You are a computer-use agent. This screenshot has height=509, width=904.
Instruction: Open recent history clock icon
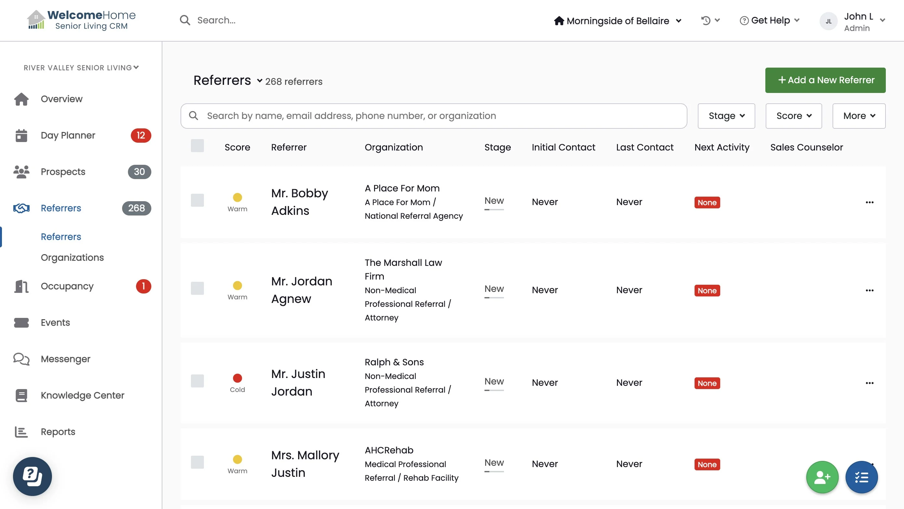click(706, 20)
